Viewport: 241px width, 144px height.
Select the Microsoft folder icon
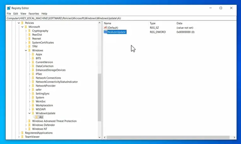pos(26,27)
